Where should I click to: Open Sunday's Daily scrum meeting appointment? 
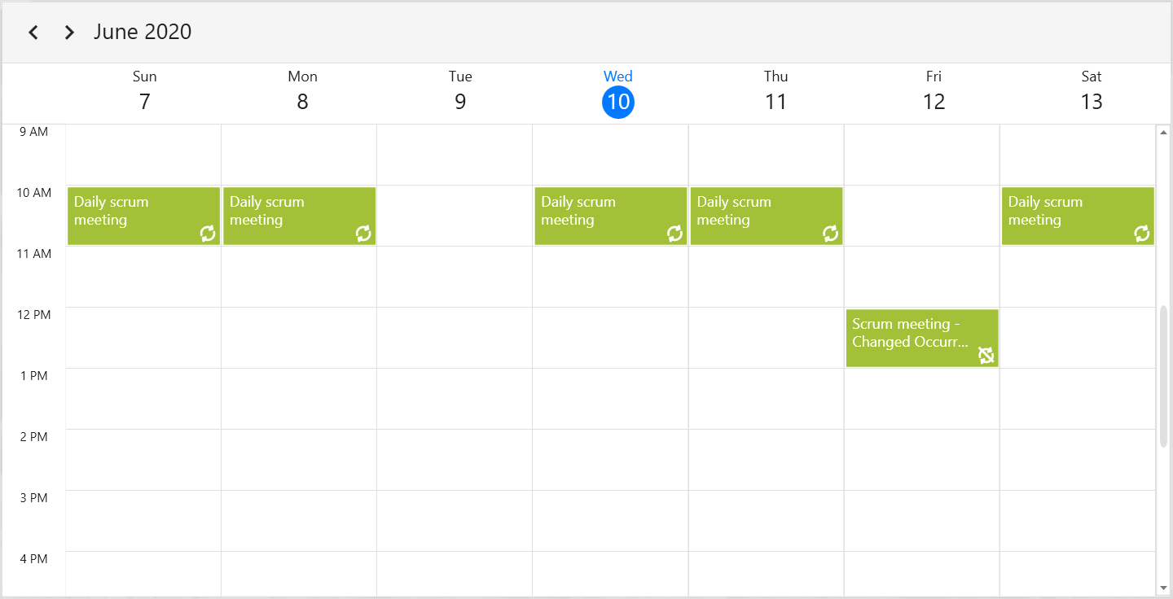130,213
